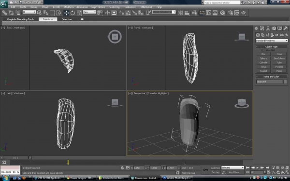Select the Shapes category icon
Viewport: 290px width, 181px height.
pyautogui.click(x=262, y=35)
